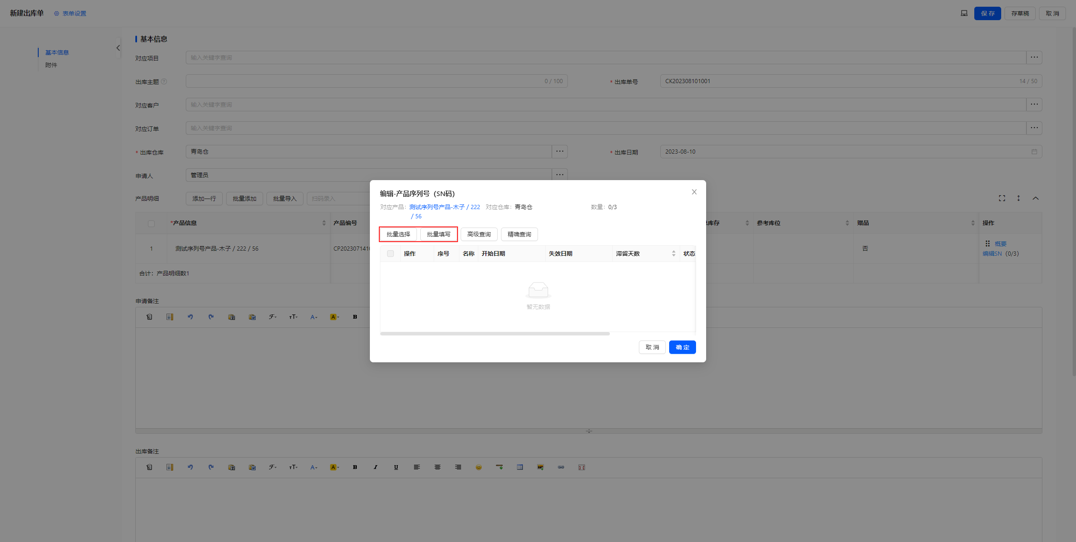Open the product link 测试序列号产品-木子 in dialog
Screen dimensions: 1076x542
444,207
